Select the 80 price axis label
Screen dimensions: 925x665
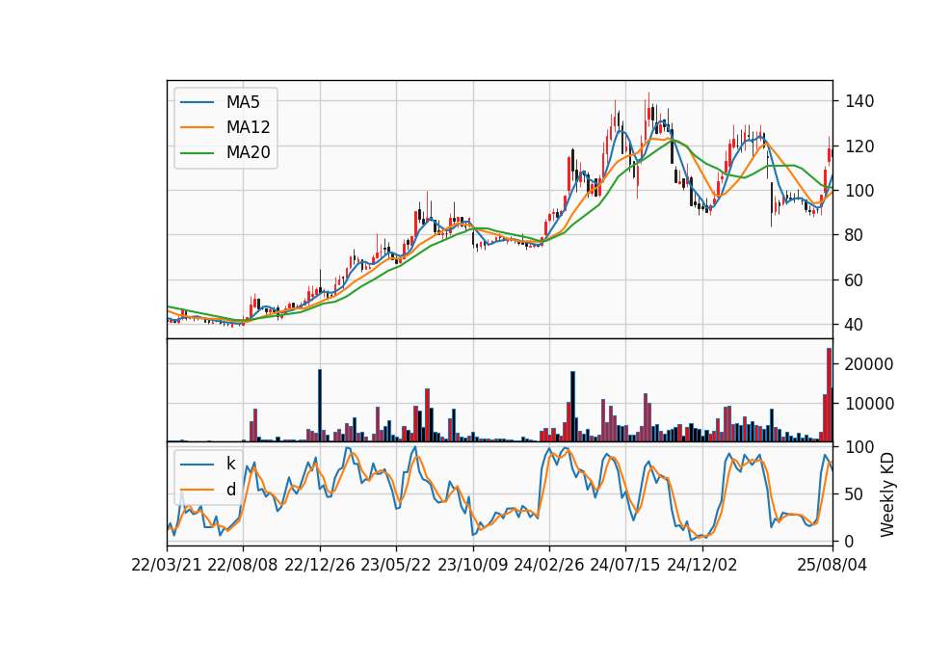[855, 235]
